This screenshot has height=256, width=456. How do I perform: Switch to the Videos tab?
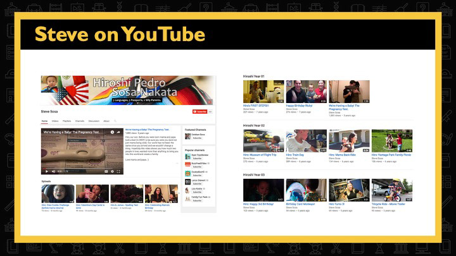coord(55,121)
